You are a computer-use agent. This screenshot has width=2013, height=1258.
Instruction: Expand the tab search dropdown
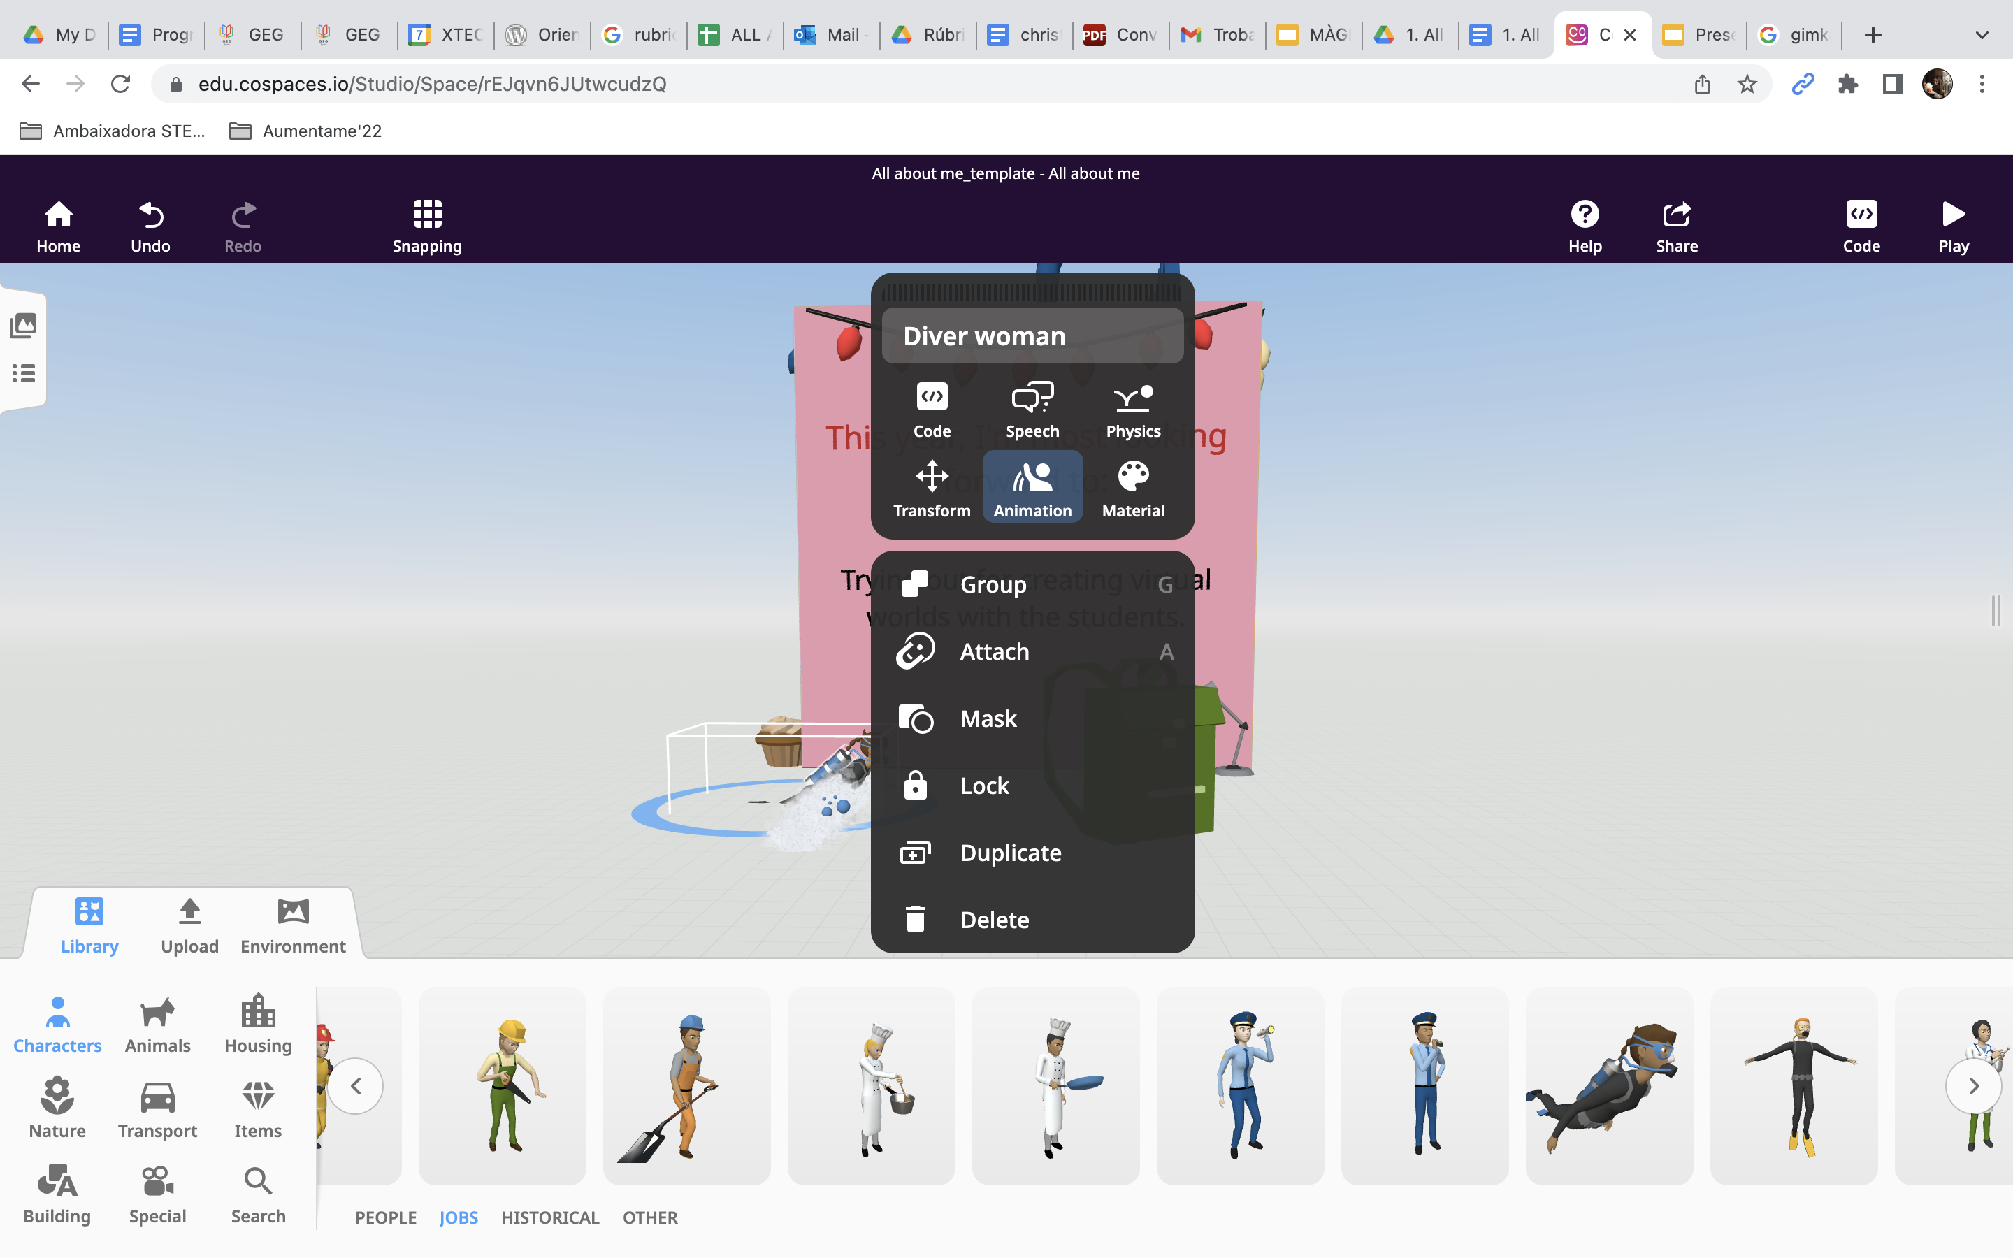tap(1982, 35)
